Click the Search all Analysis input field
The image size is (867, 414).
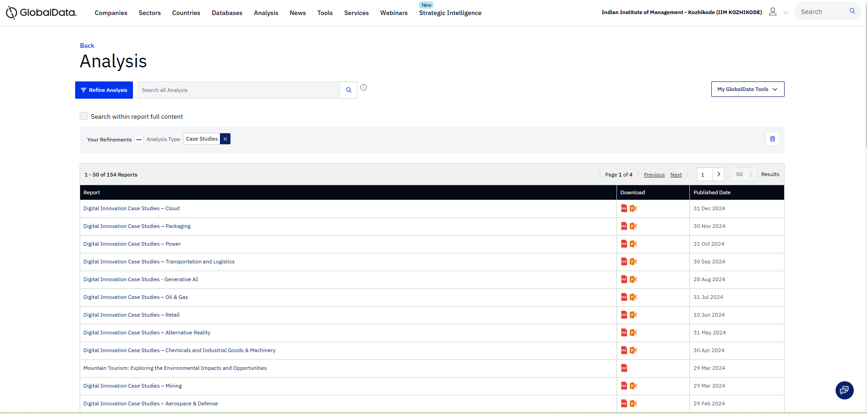pyautogui.click(x=239, y=90)
